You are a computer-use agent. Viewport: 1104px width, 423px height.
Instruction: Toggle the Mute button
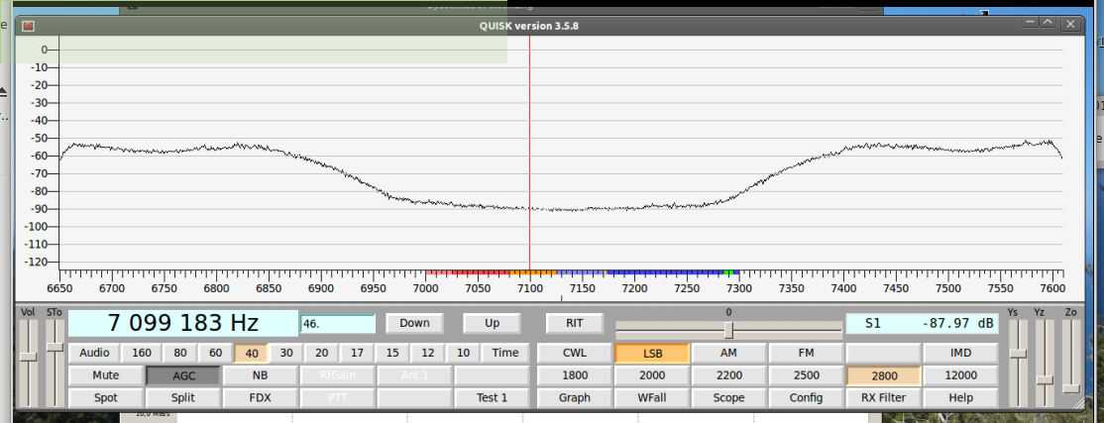point(106,375)
